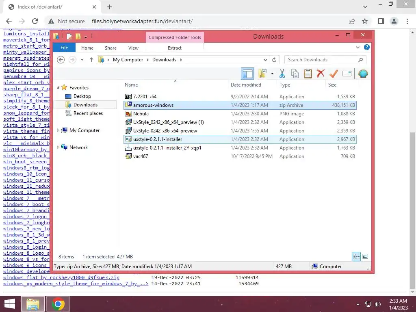Click the Paste clipboard icon
The image size is (416, 312).
click(x=308, y=74)
